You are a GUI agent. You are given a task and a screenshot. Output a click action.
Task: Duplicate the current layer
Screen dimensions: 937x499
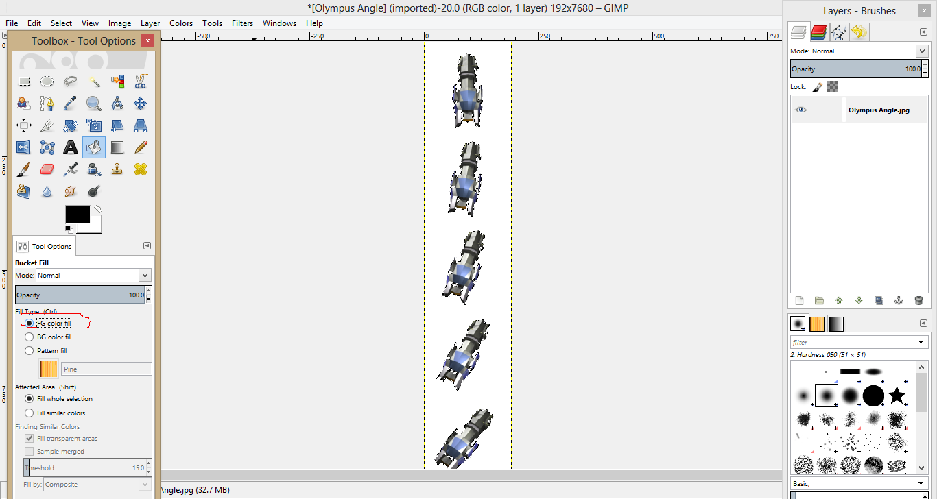(879, 300)
